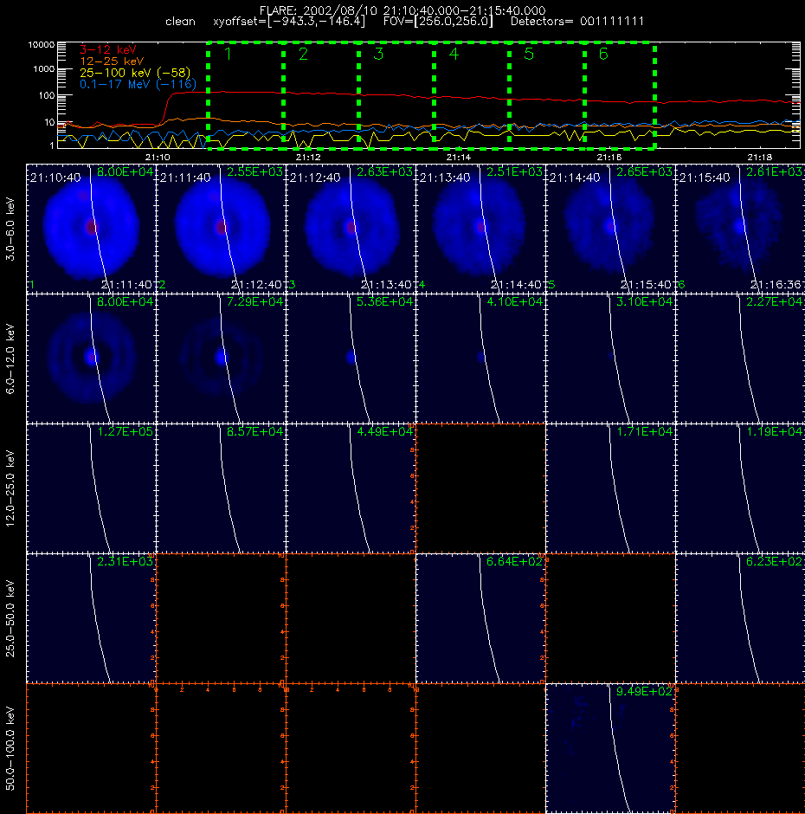Click the "50.0-100.0 keV" row label
Image resolution: width=805 pixels, height=814 pixels.
click(x=10, y=748)
